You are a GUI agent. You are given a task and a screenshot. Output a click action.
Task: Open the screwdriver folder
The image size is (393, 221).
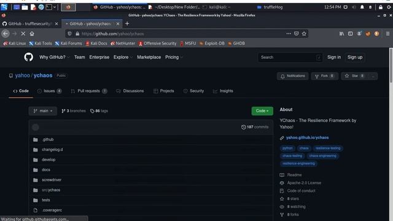(x=52, y=180)
